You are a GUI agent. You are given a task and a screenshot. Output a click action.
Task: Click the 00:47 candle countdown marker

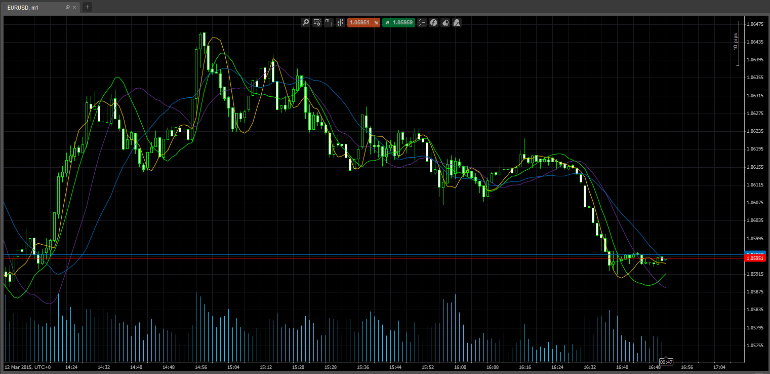(x=666, y=361)
